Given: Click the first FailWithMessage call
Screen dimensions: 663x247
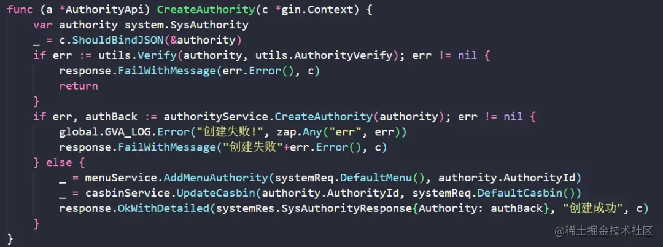Looking at the screenshot, I should click(x=167, y=71).
